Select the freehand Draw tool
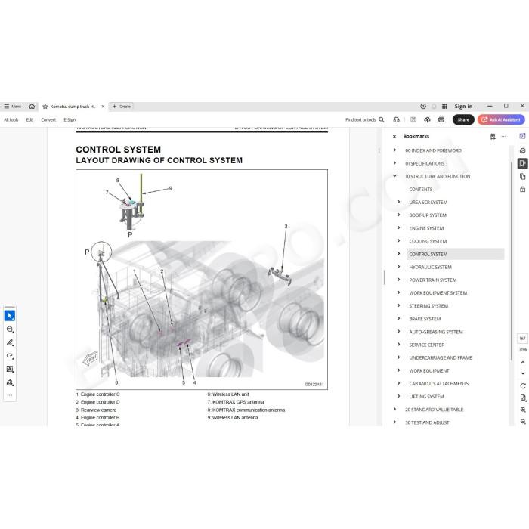The height and width of the screenshot is (529, 529). (x=10, y=356)
